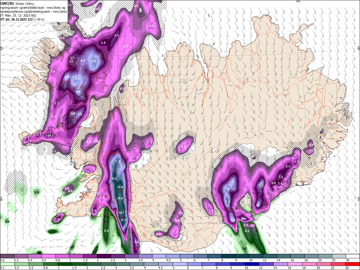Click the 4.9 value near the south coast
360x270 pixels.
point(233,220)
